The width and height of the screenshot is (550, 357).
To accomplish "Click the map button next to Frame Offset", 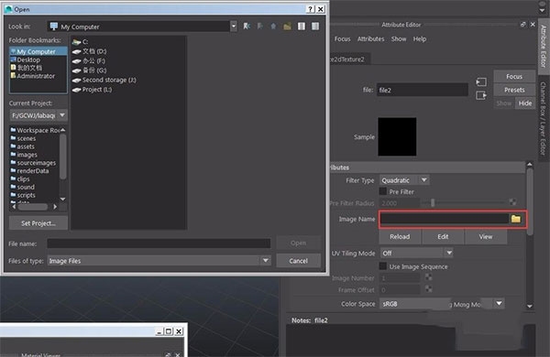I will [428, 289].
